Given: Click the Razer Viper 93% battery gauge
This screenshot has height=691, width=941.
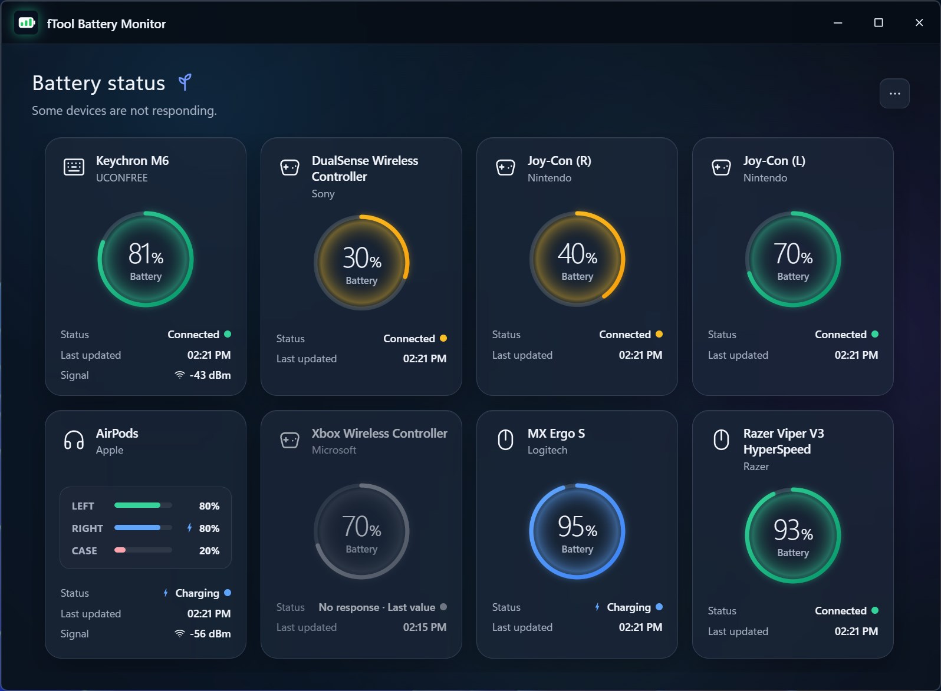Looking at the screenshot, I should pyautogui.click(x=793, y=535).
